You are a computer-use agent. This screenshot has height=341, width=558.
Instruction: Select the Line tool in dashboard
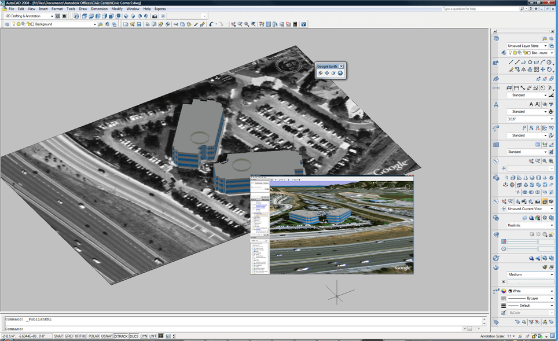511,63
